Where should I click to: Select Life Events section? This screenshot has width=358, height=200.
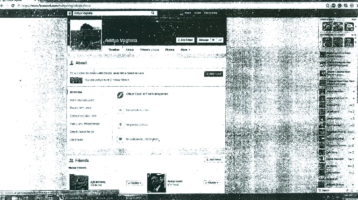76,140
